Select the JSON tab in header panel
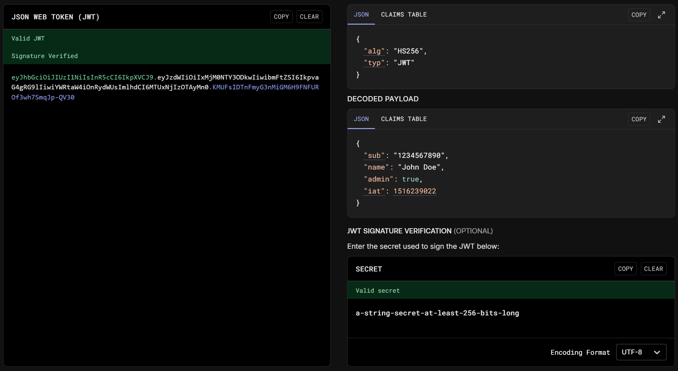The width and height of the screenshot is (678, 371). [x=361, y=14]
